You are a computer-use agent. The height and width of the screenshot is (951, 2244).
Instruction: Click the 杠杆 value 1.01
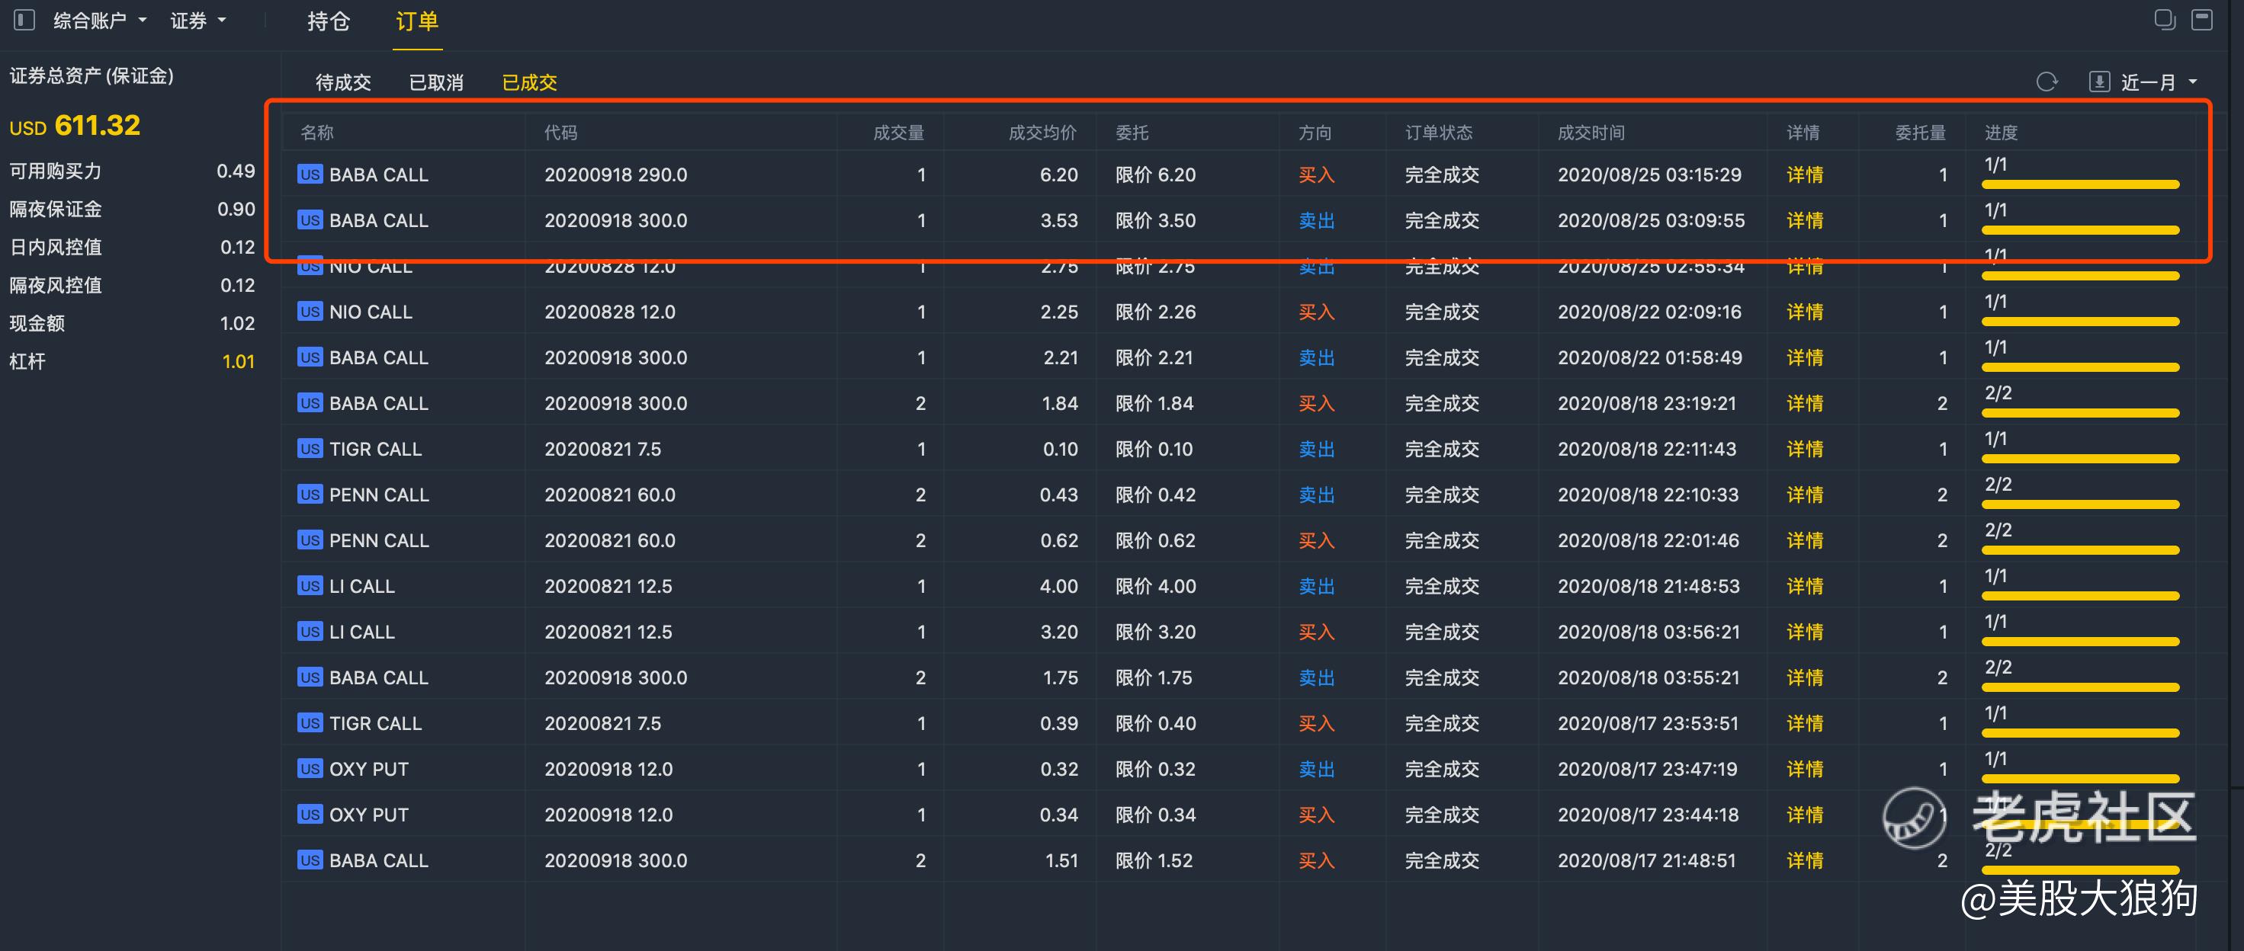click(x=239, y=361)
